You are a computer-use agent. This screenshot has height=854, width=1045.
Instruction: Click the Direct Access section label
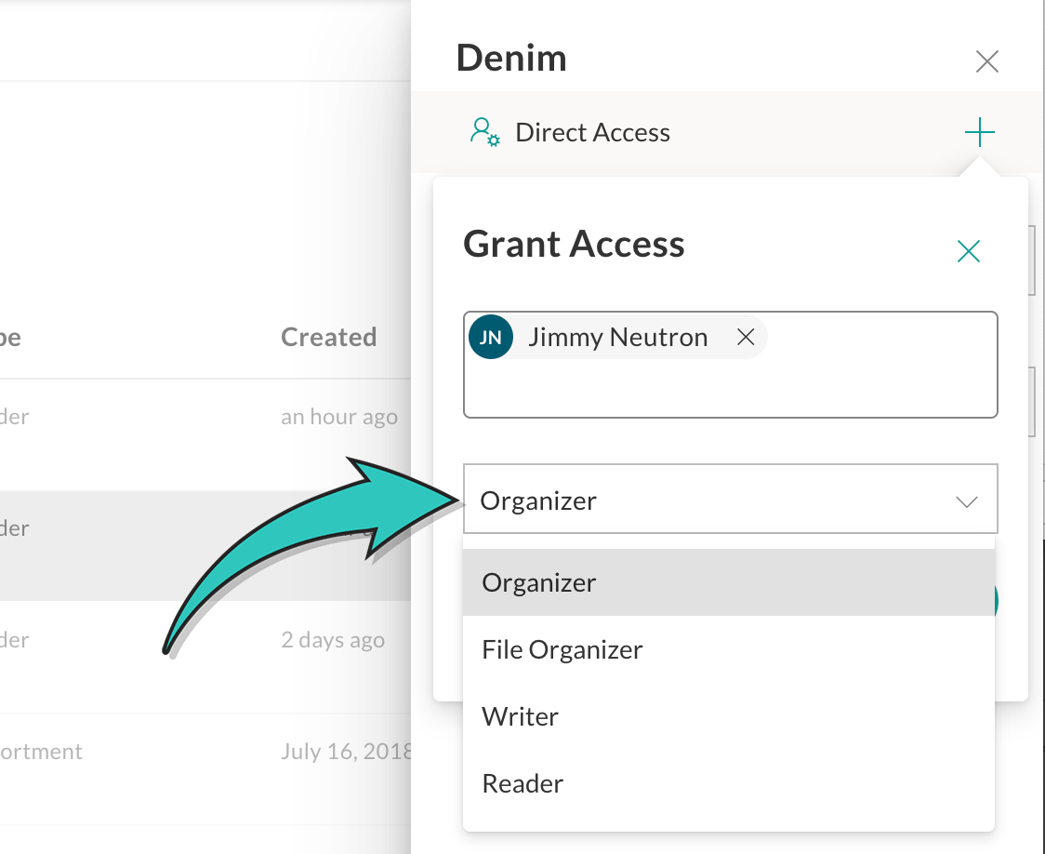click(x=592, y=133)
